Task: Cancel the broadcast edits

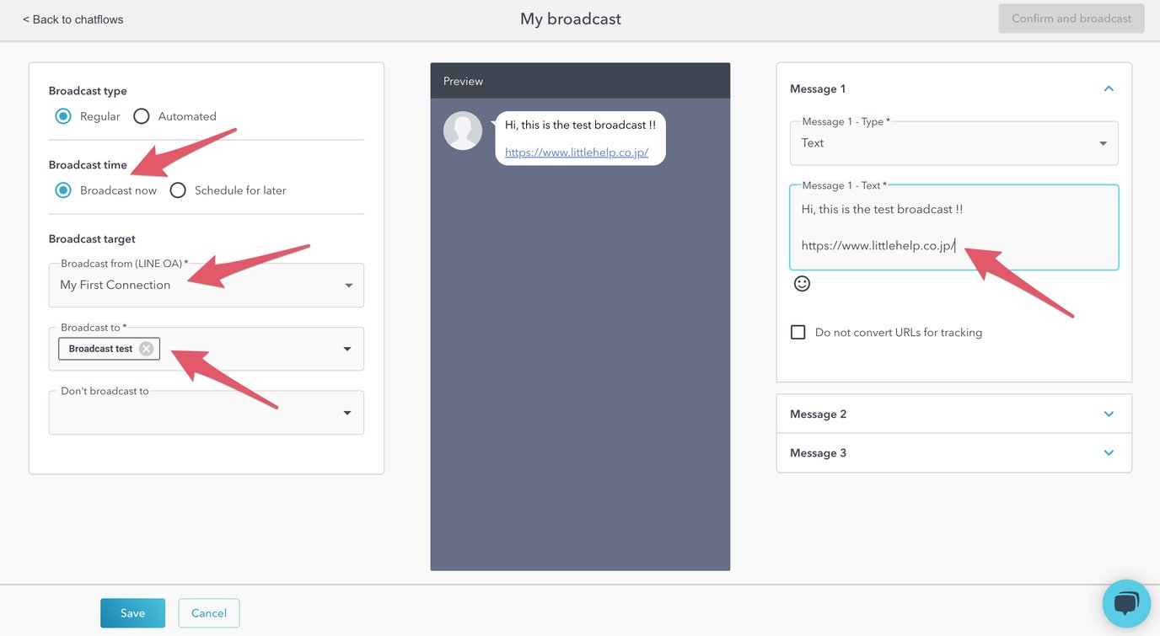Action: coord(208,612)
